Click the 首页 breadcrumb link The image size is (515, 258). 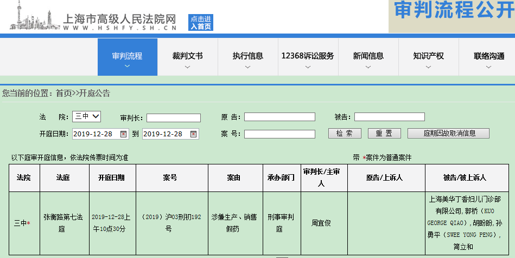tap(63, 94)
